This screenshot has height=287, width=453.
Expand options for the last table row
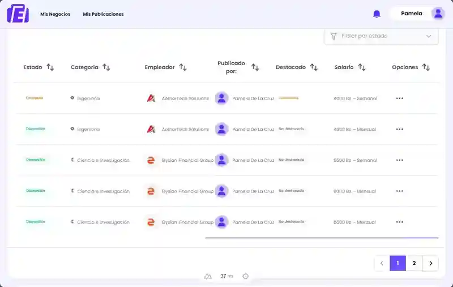[399, 222]
